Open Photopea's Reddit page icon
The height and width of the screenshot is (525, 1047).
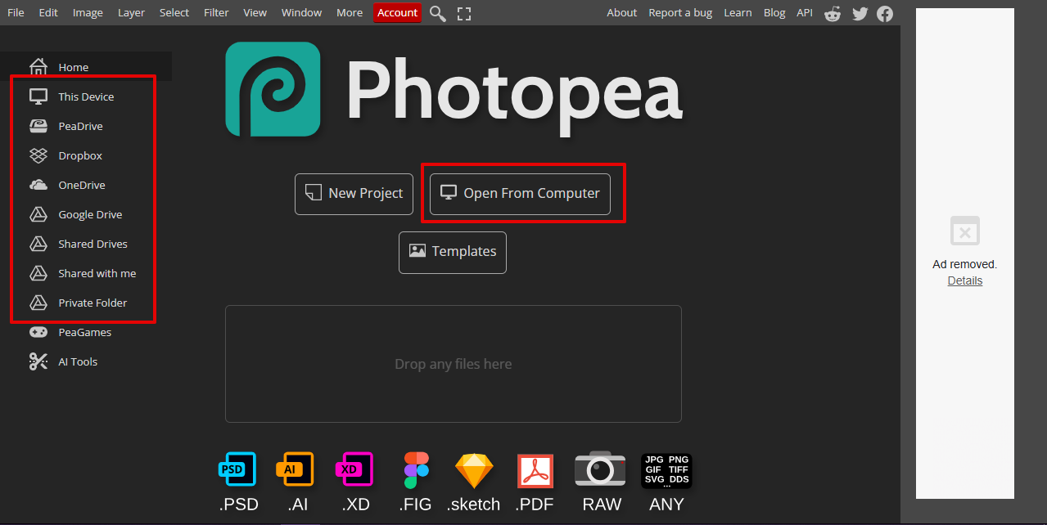[x=833, y=13]
